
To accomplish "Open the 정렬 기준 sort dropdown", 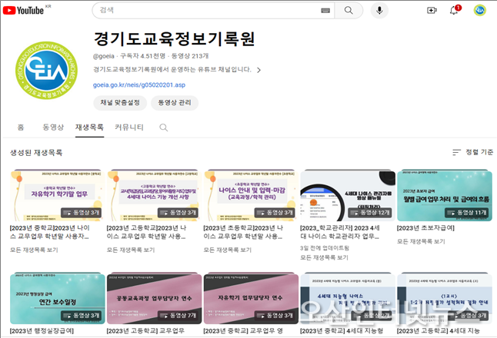I will pos(473,153).
